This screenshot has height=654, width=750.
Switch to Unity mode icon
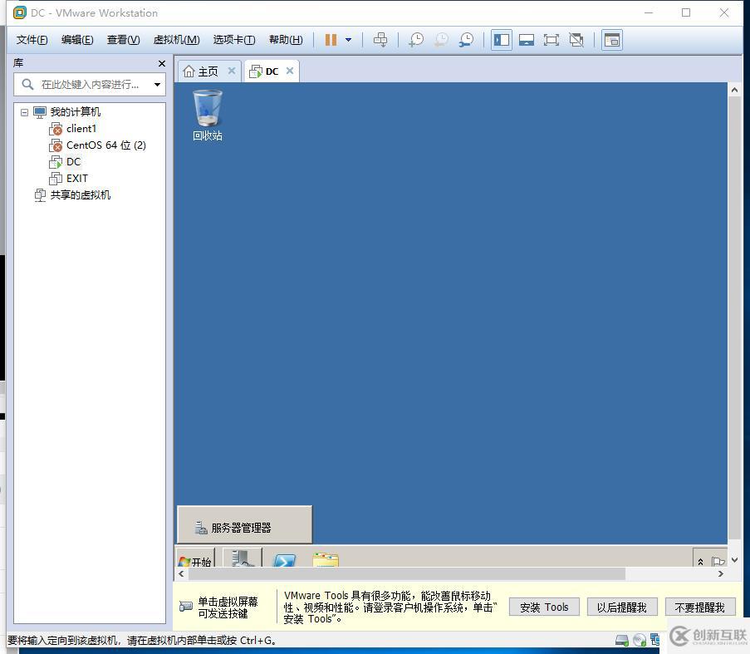[576, 40]
